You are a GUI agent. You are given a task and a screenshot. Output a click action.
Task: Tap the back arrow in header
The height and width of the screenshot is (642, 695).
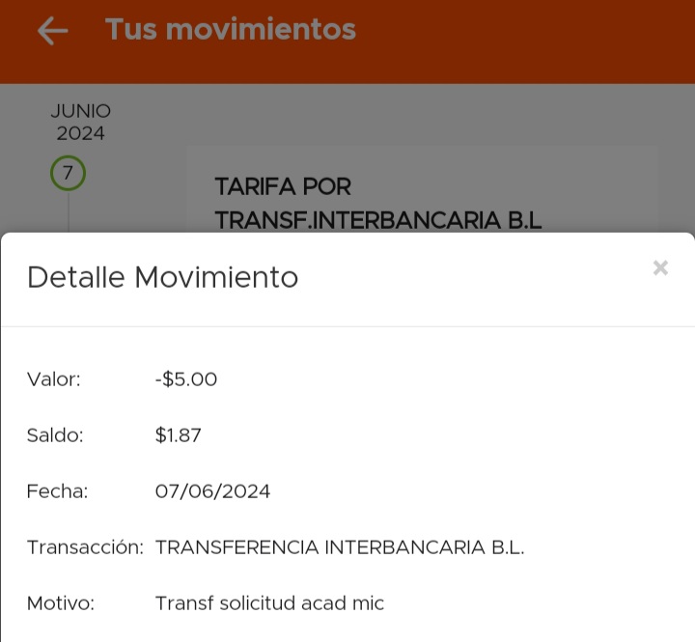pyautogui.click(x=52, y=31)
